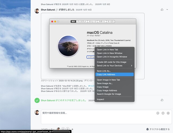Click the story about 2020年 12月 15日 due date
The image size is (173, 133).
coord(75,4)
